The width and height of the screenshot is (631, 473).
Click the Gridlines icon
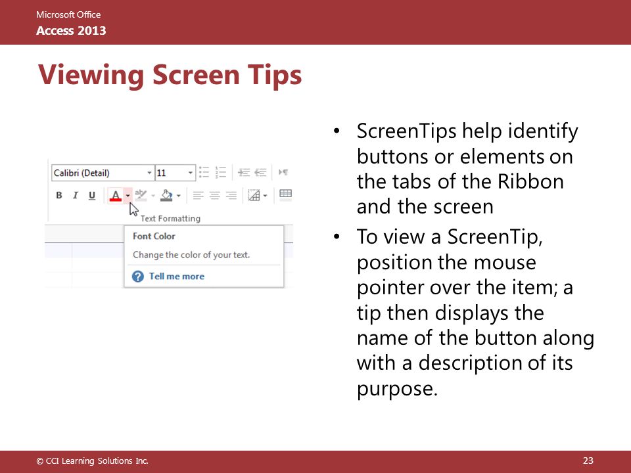pos(254,196)
